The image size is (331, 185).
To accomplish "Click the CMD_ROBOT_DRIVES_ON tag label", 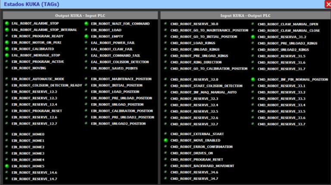I will [x=191, y=153].
